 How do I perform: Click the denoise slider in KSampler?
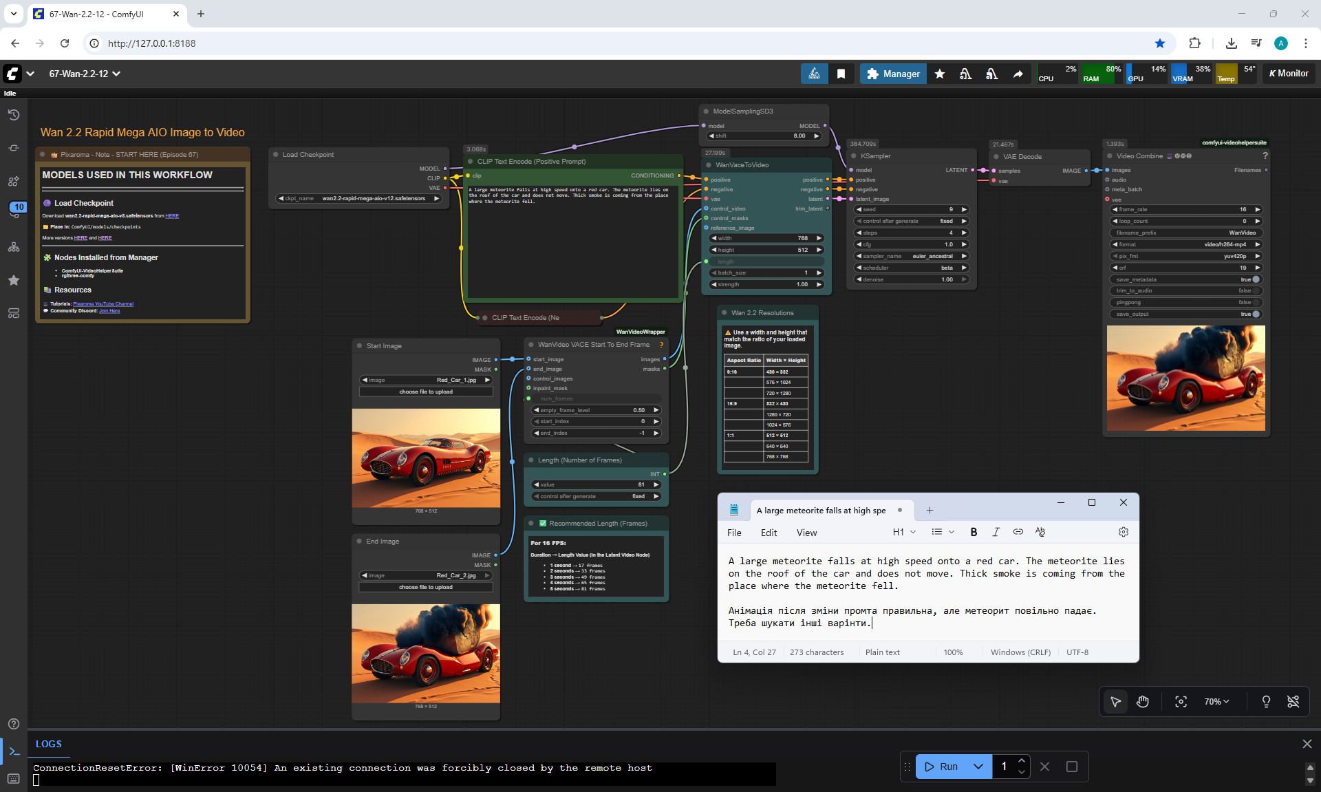pos(911,279)
